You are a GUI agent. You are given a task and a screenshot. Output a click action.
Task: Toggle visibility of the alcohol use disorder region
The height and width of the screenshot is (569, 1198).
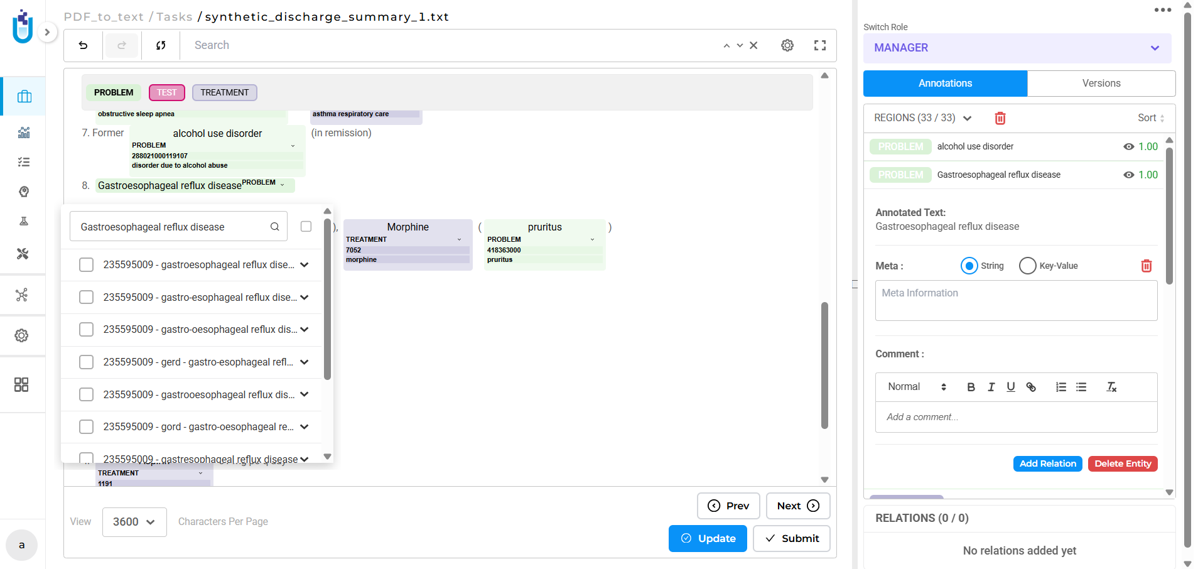pyautogui.click(x=1128, y=146)
